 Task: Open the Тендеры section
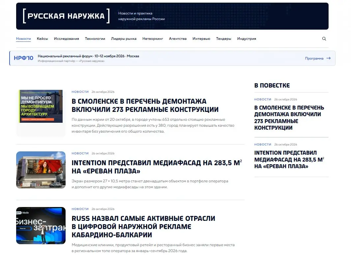(x=224, y=39)
